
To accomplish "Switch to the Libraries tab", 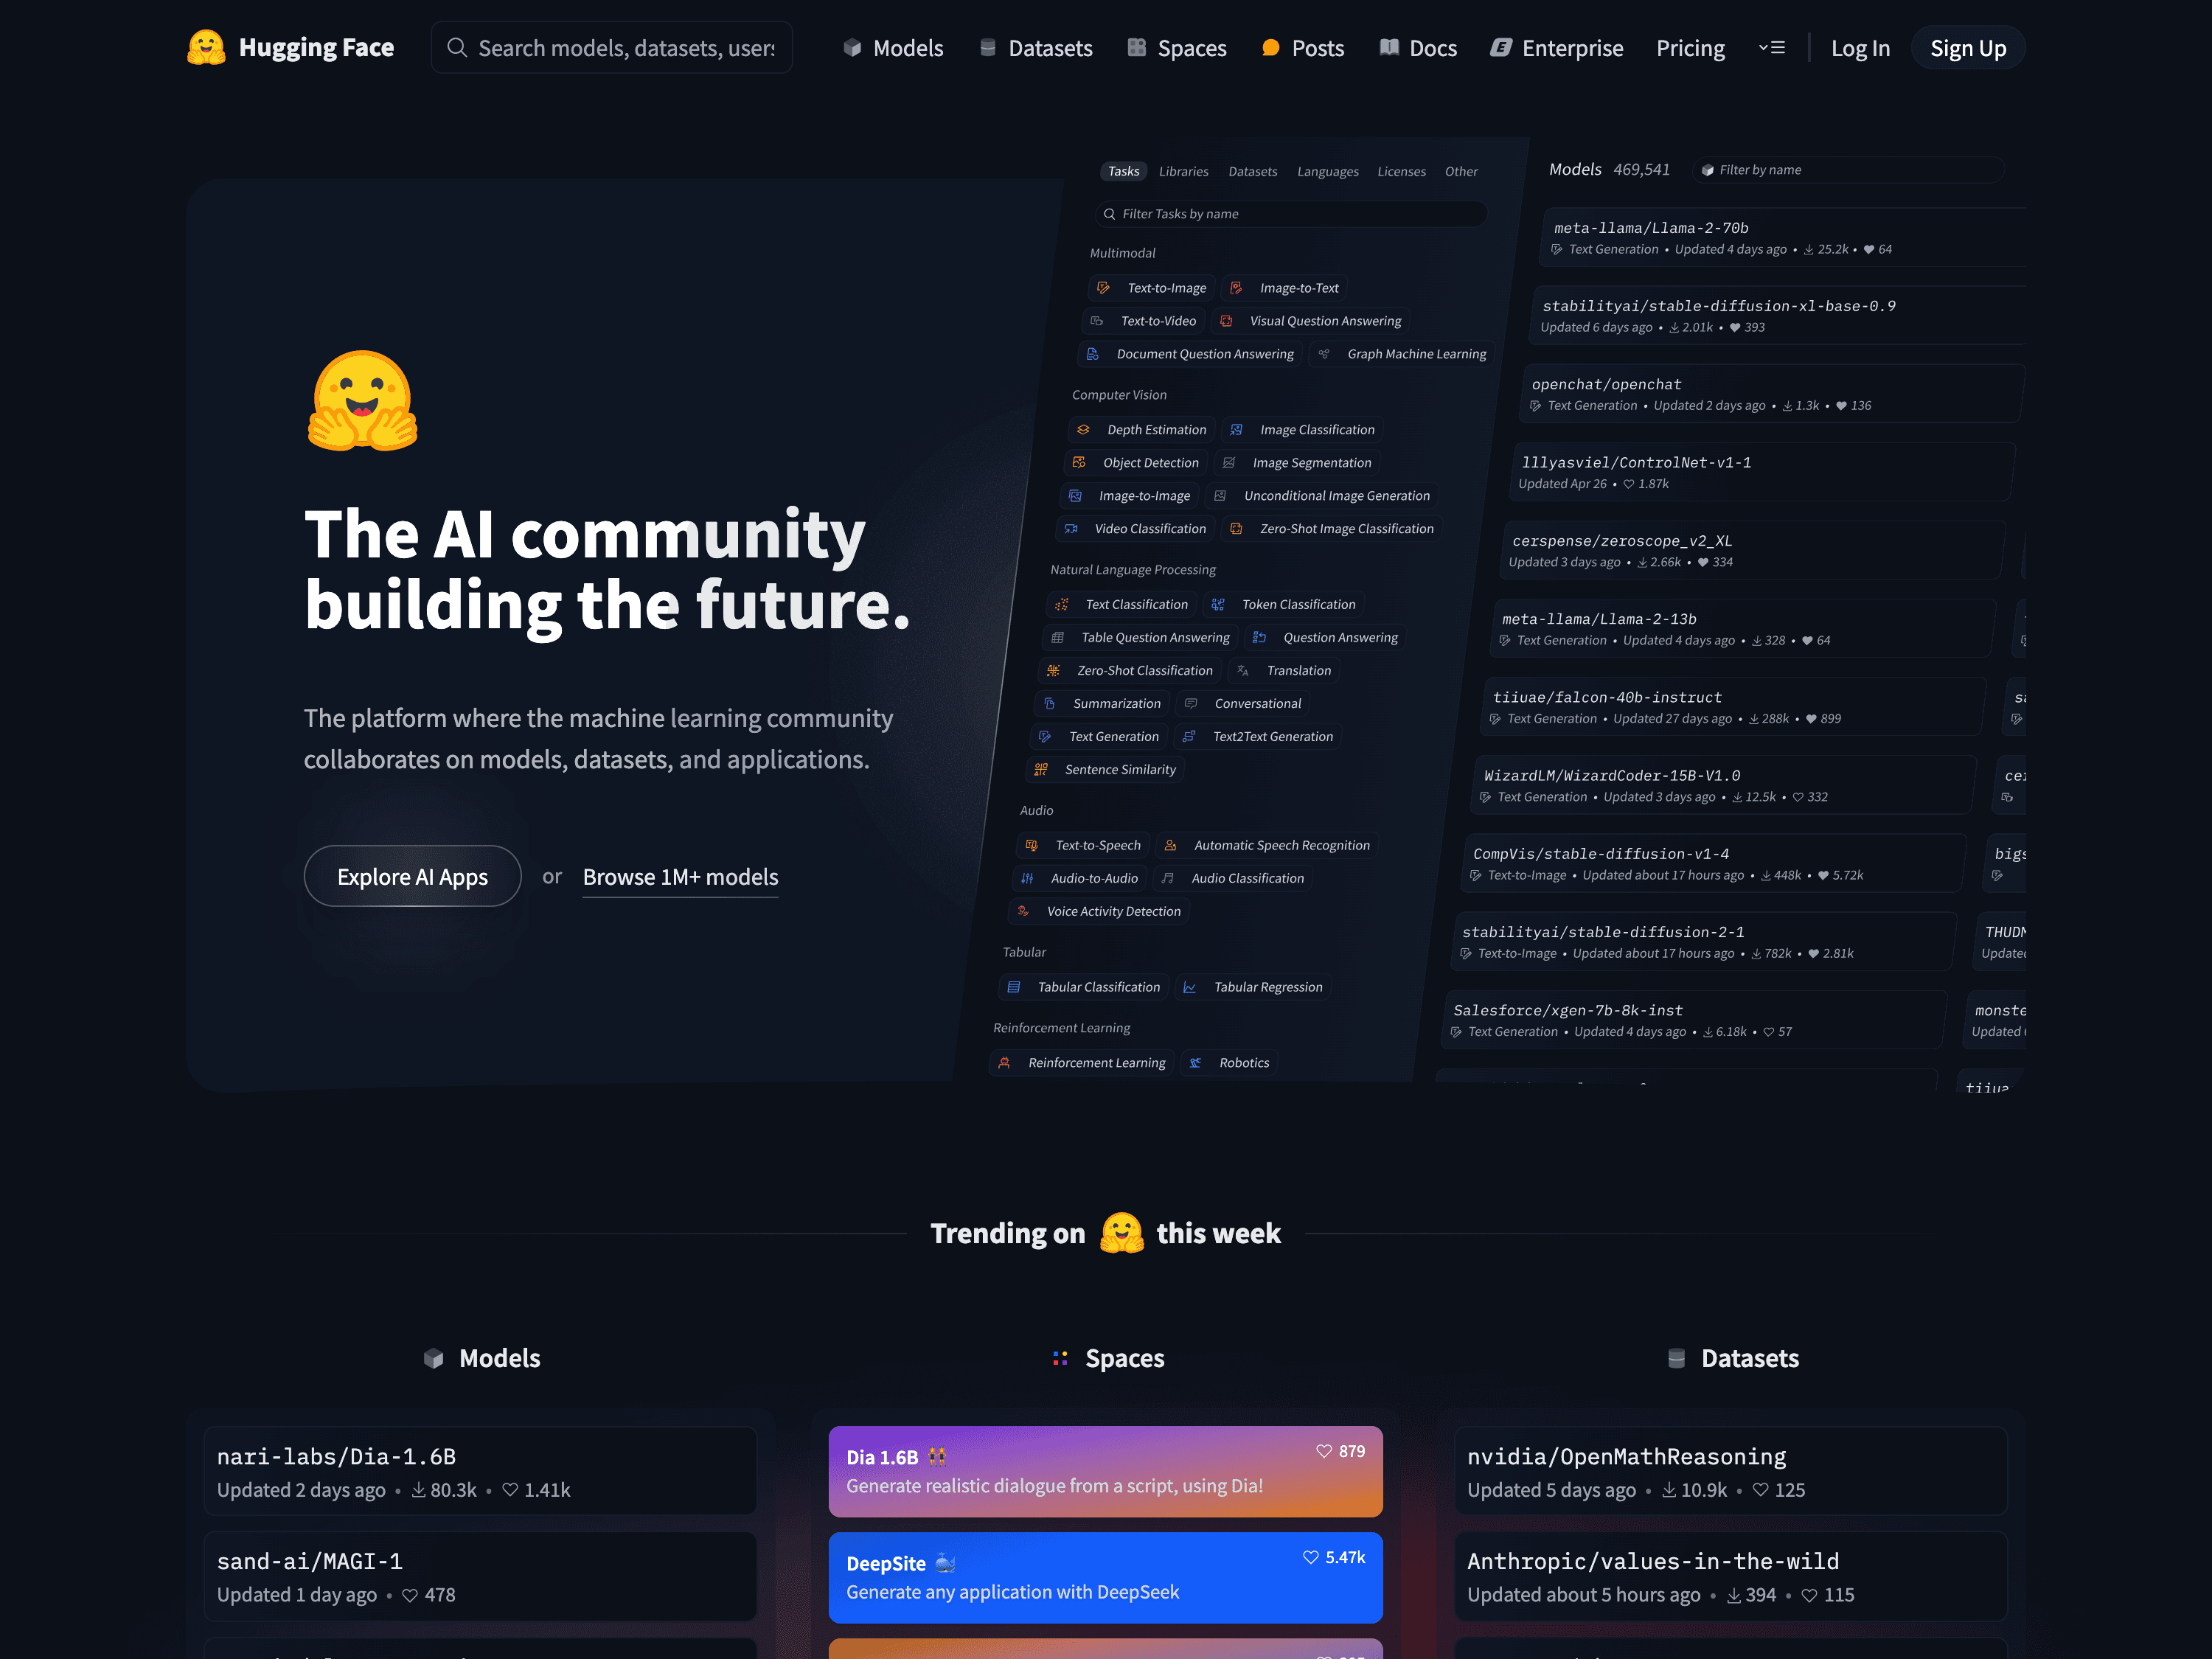I will [x=1183, y=171].
